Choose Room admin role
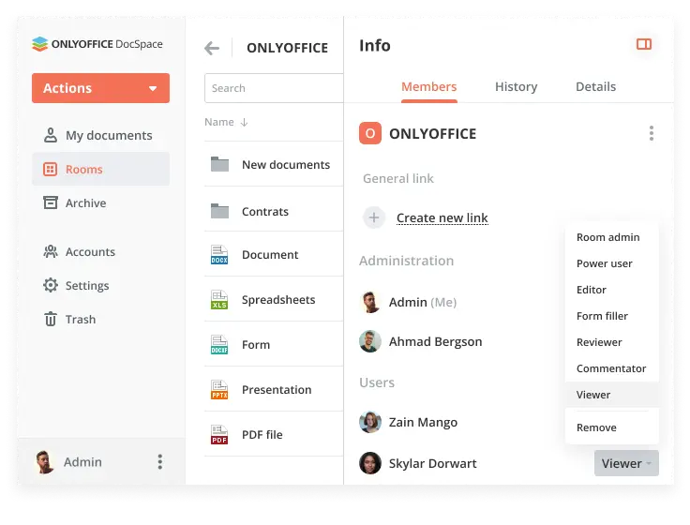The height and width of the screenshot is (525, 690). click(x=611, y=237)
